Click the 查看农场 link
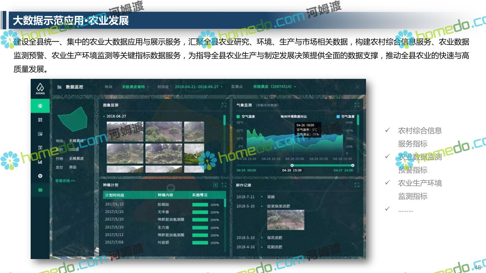The width and height of the screenshot is (486, 273). tap(65, 181)
